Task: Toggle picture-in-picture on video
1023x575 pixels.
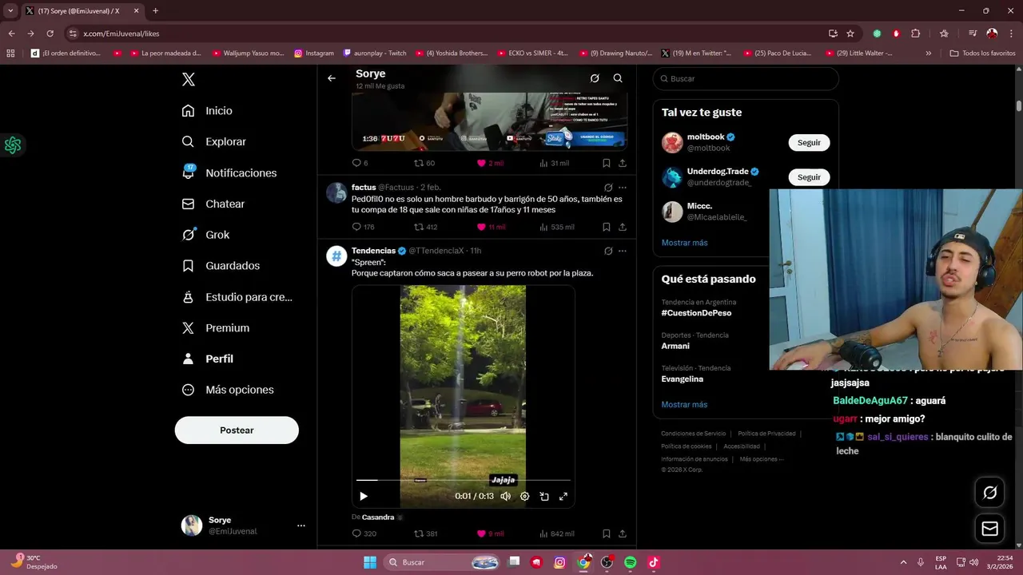Action: point(544,496)
